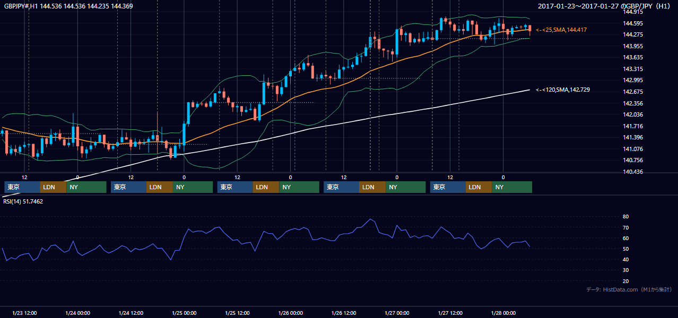Click RSI axis level 60
This screenshot has height=318, width=678.
(625, 238)
